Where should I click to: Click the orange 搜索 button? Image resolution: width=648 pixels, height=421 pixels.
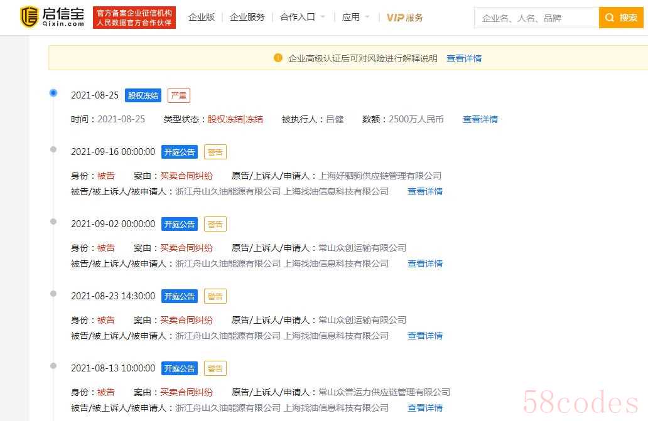[621, 18]
